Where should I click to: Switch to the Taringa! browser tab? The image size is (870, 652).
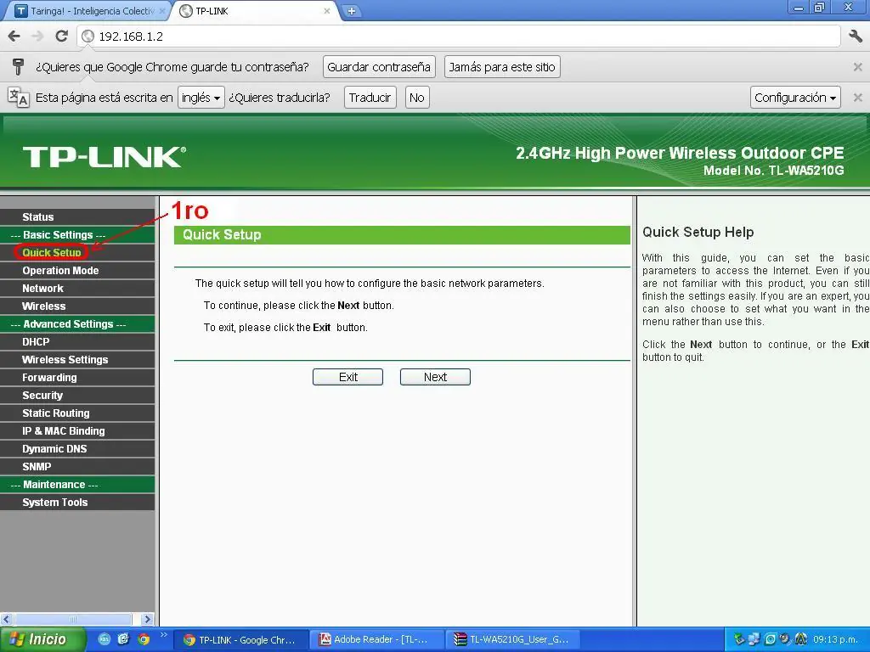coord(90,11)
